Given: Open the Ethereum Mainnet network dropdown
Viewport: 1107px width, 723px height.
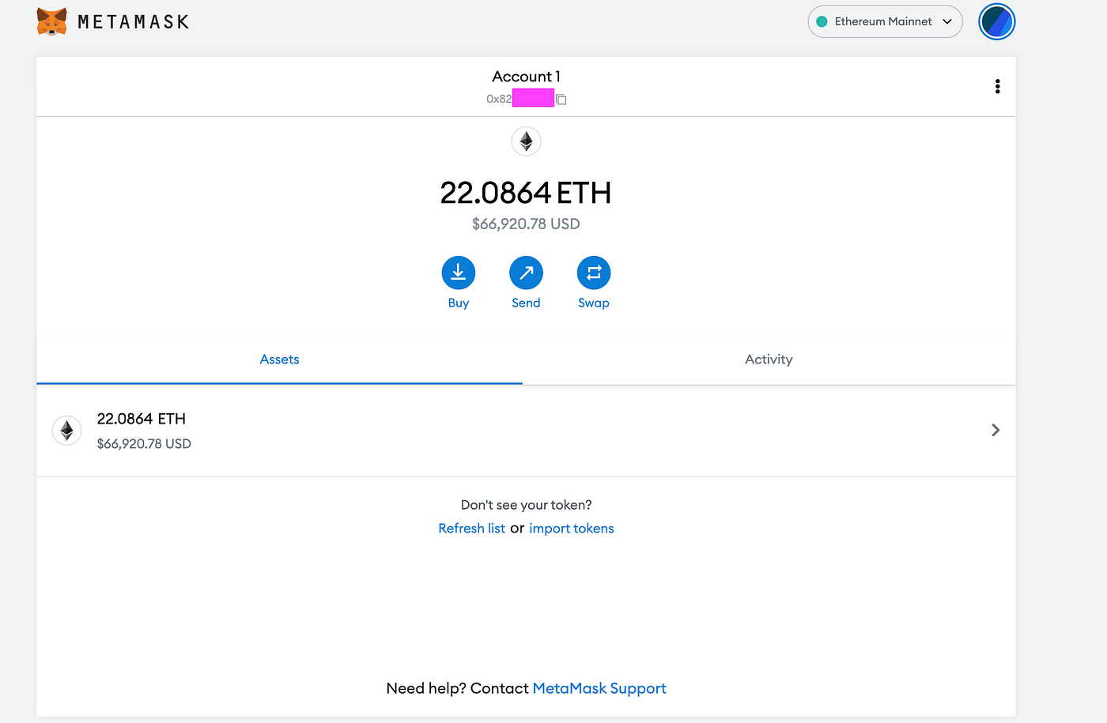Looking at the screenshot, I should [885, 21].
